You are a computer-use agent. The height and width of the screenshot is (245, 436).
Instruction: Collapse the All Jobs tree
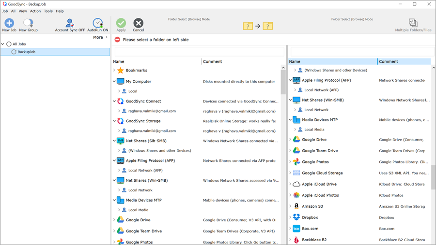3,44
